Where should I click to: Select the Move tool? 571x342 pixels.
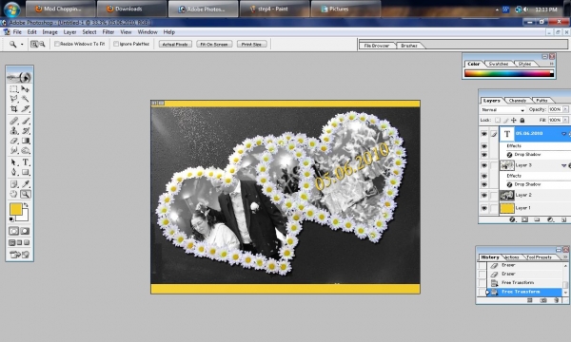pyautogui.click(x=25, y=89)
